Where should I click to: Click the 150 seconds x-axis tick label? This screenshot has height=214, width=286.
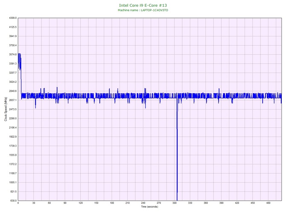click(x=96, y=203)
